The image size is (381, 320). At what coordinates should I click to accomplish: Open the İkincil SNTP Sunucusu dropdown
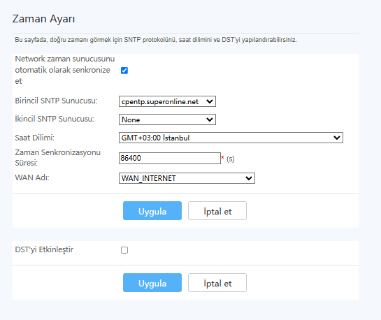click(x=167, y=119)
